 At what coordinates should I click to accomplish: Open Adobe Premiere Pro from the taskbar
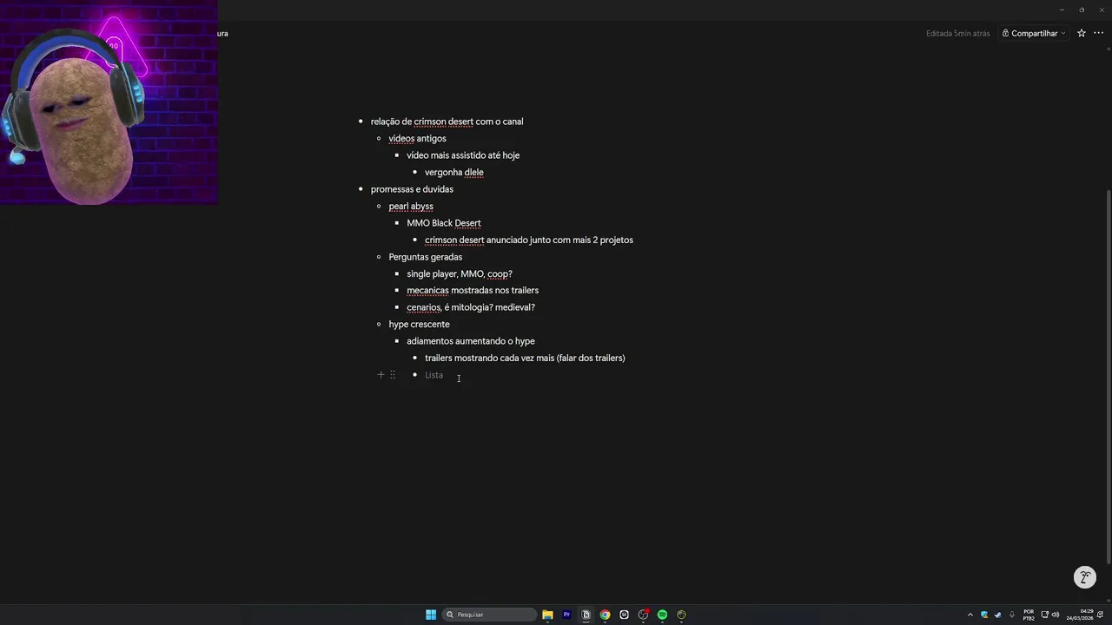click(x=566, y=615)
